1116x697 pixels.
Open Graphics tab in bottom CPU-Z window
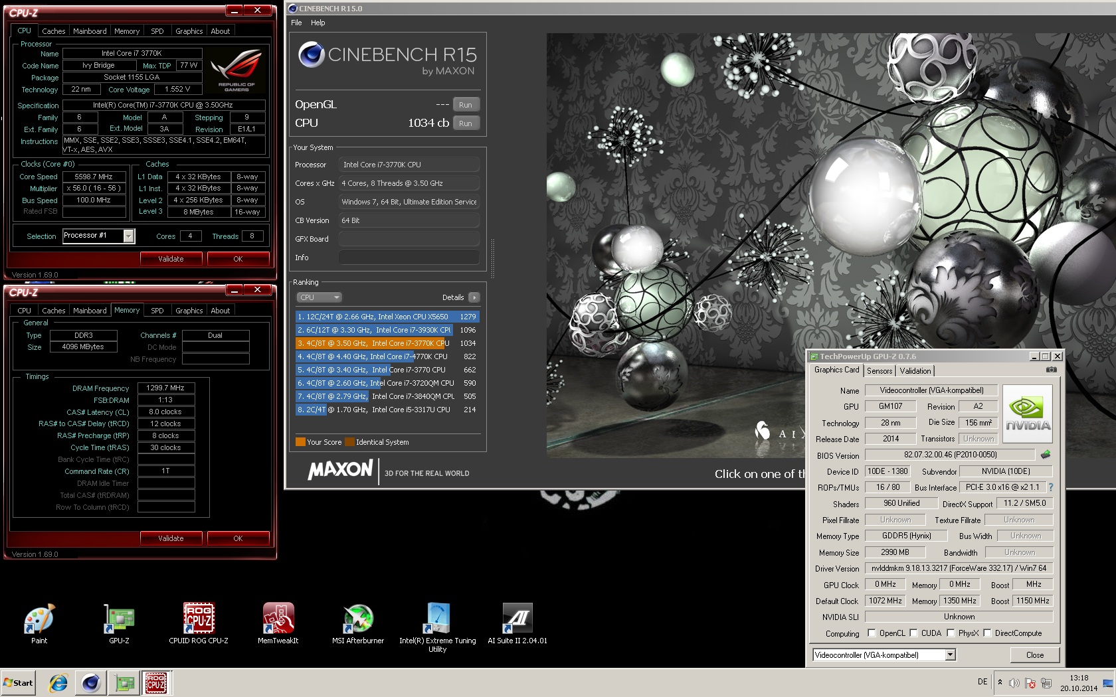point(189,311)
